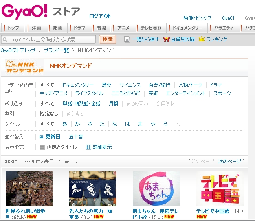Open the アニメ navigation tab

point(123,28)
